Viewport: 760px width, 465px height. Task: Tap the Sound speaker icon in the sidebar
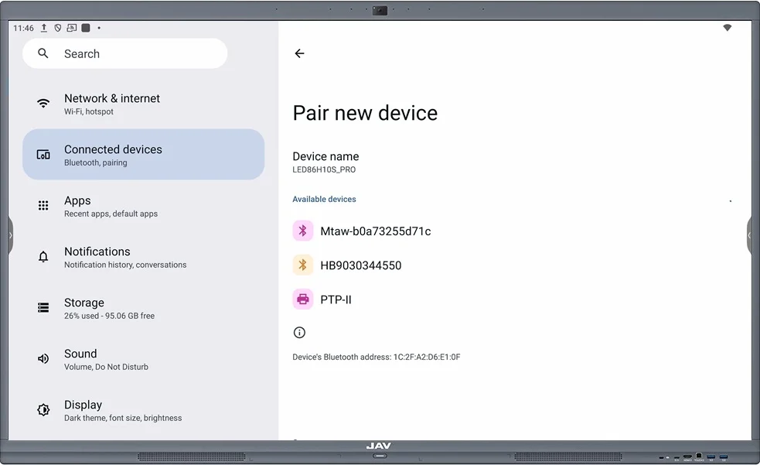pos(43,358)
